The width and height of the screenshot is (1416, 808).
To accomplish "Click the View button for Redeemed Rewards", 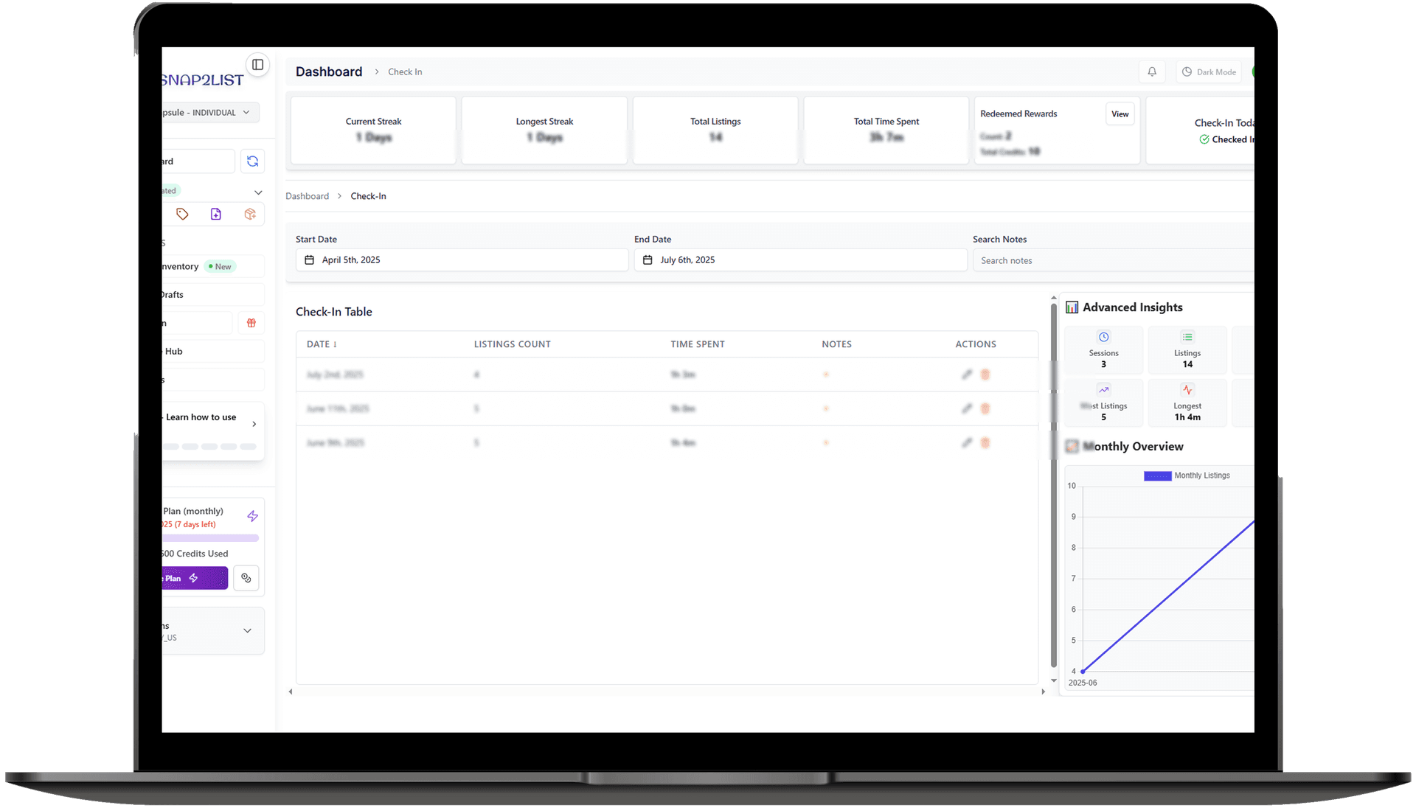I will [1119, 114].
